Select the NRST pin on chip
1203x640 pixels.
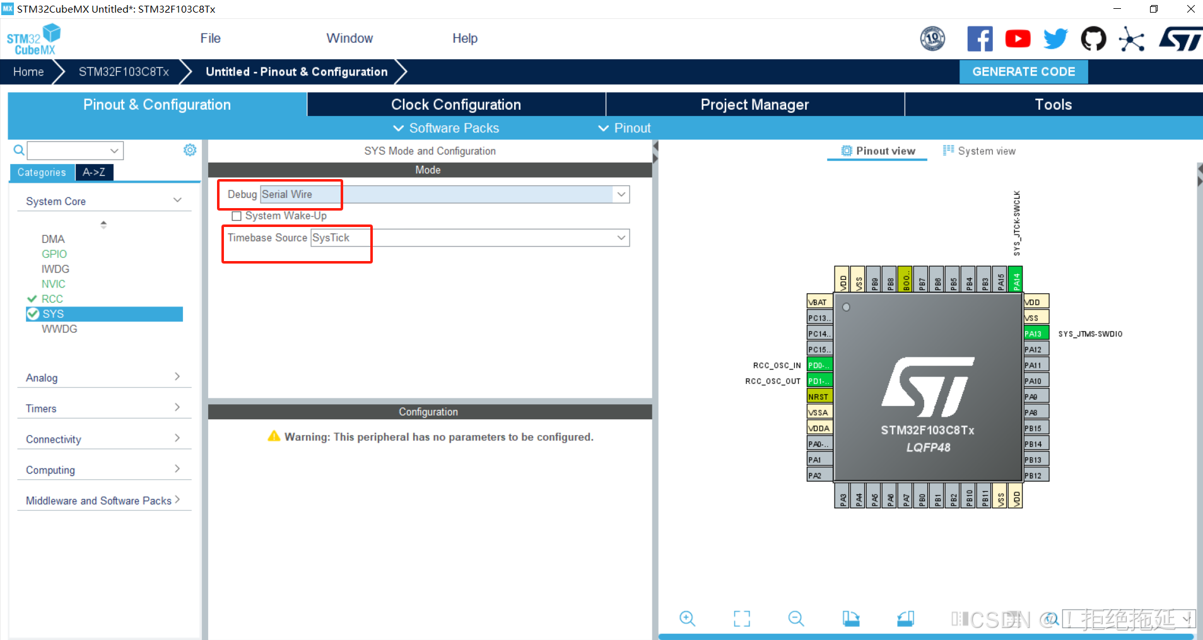pos(819,396)
